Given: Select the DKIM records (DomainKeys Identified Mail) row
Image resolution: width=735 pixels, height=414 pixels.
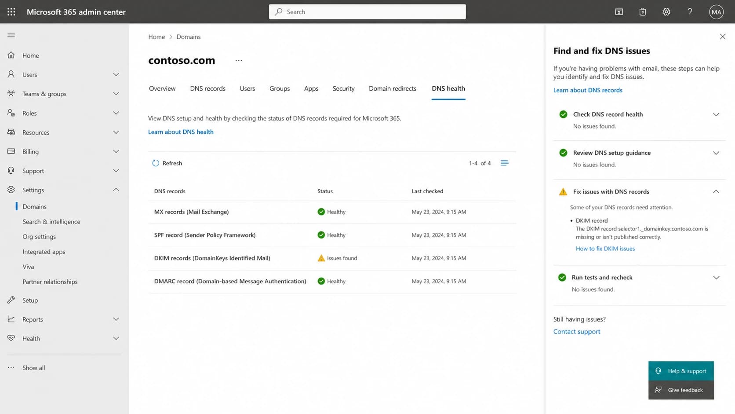Looking at the screenshot, I should (x=332, y=258).
